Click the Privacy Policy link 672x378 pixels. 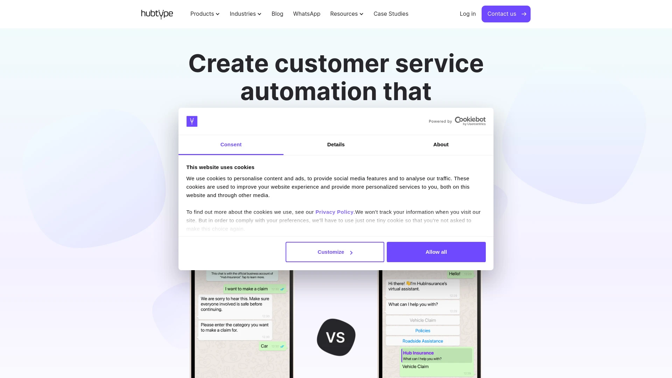click(335, 211)
